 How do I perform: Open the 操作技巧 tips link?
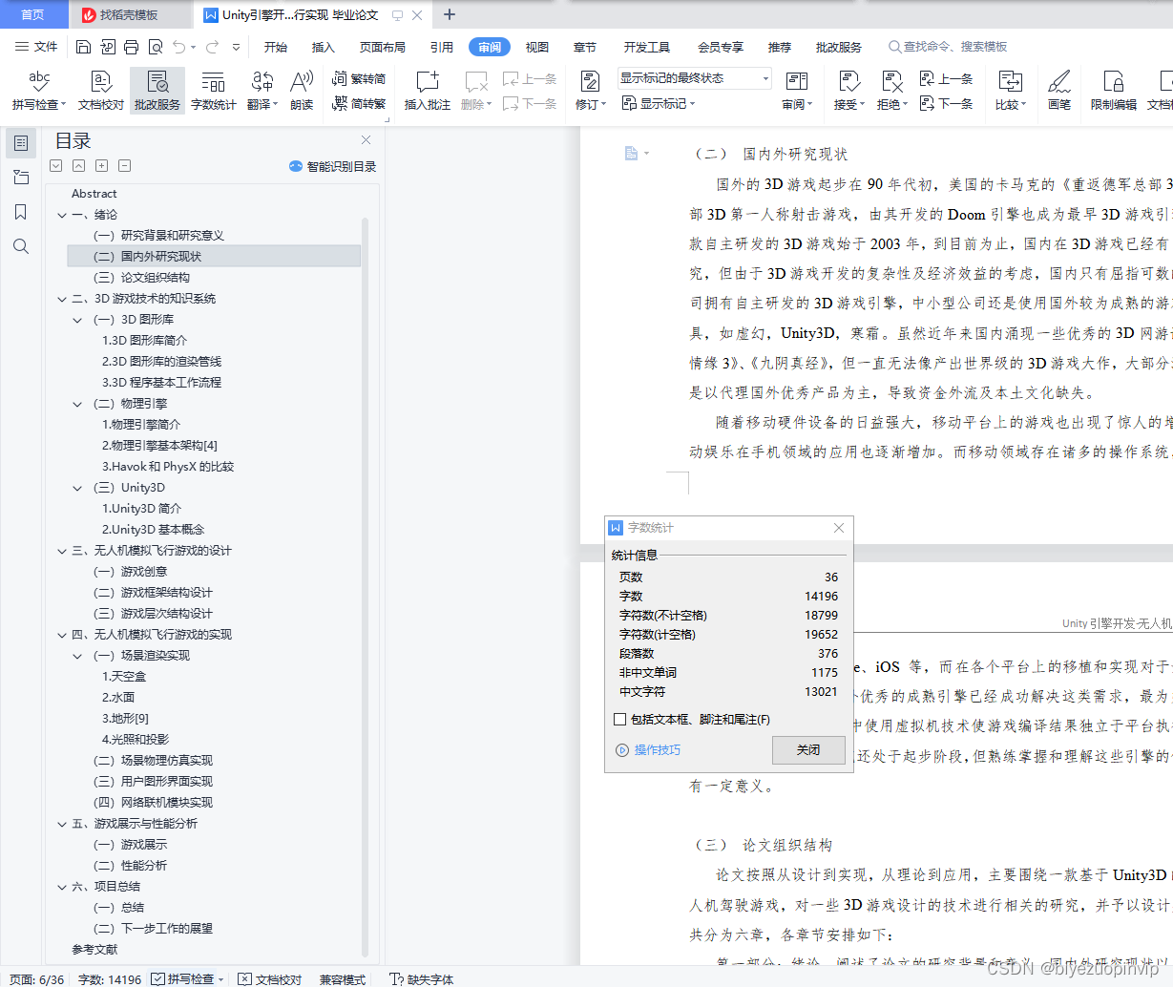coord(649,750)
